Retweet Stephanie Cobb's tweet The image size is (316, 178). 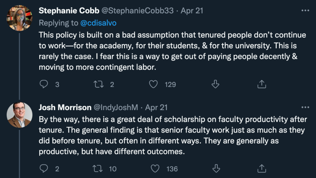(x=98, y=85)
